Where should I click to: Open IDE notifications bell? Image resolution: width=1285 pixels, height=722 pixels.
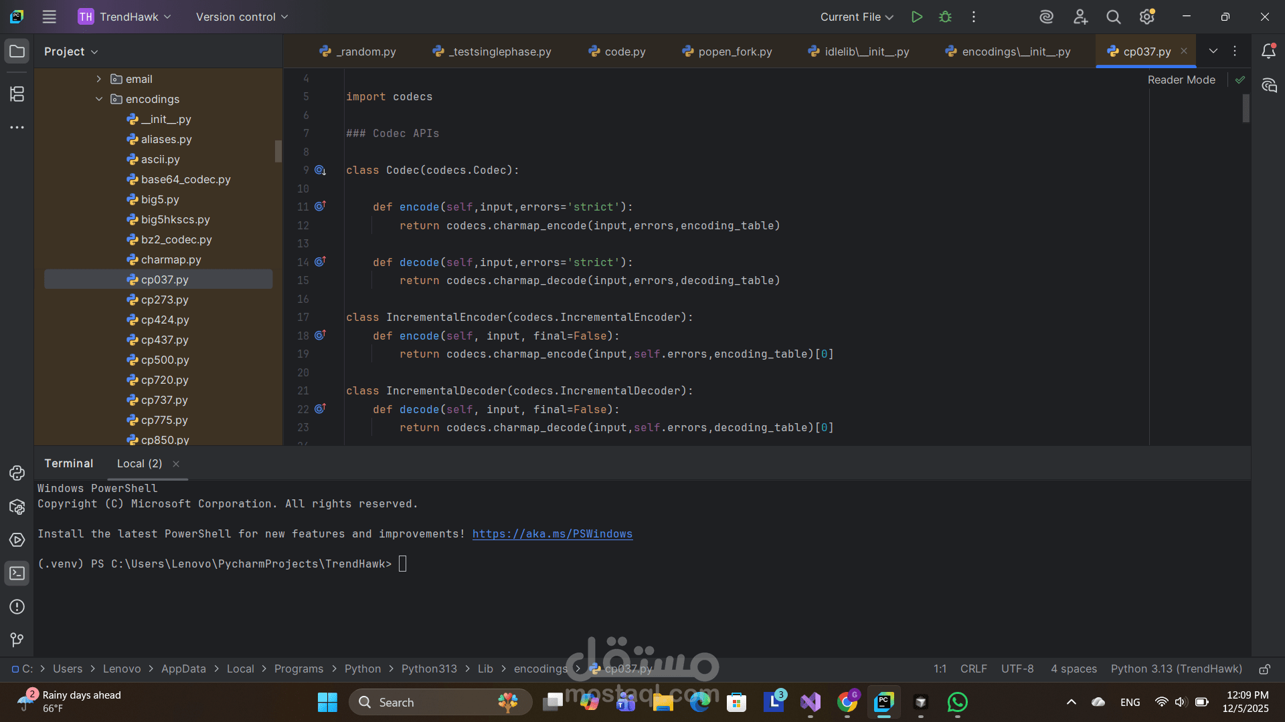point(1268,51)
